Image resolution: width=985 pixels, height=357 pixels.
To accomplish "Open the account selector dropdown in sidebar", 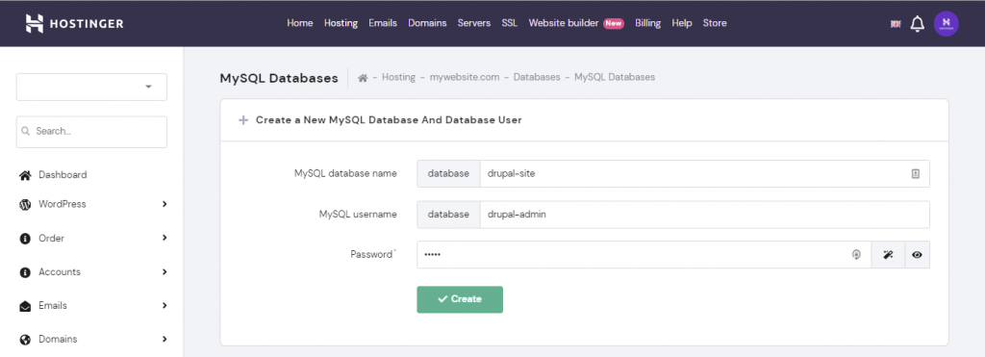I will (x=91, y=87).
